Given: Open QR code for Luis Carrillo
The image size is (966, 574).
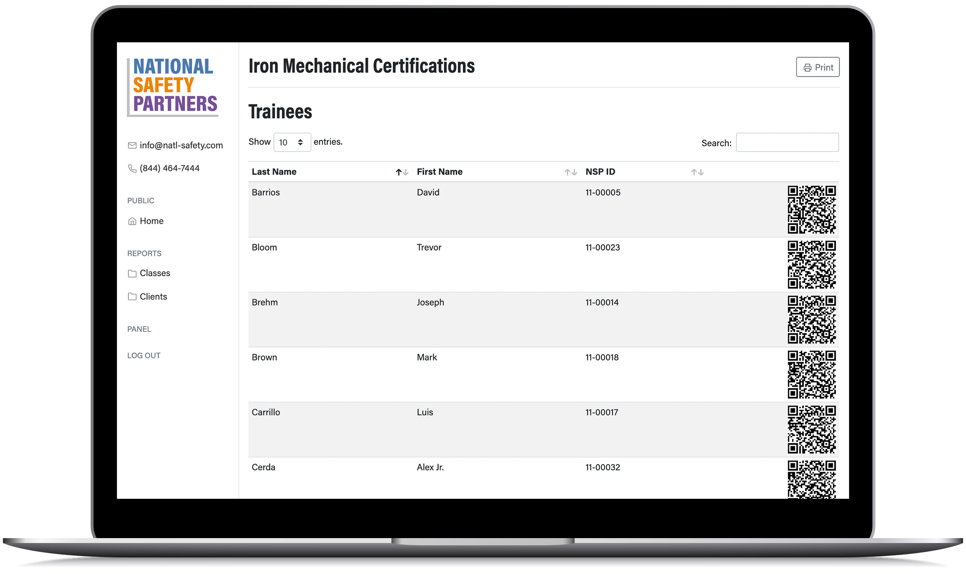Looking at the screenshot, I should [812, 429].
